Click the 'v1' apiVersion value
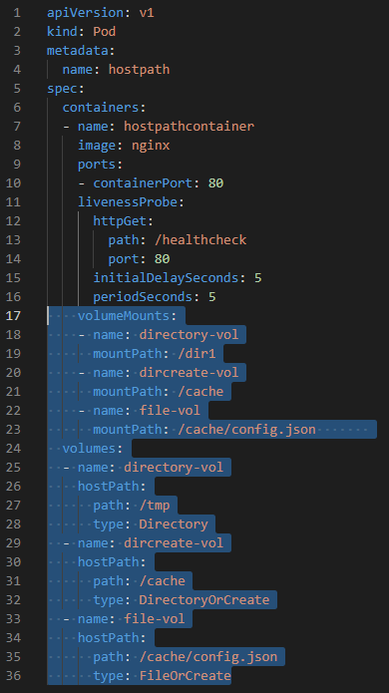Viewport: 389px width, 693px height. [x=147, y=13]
